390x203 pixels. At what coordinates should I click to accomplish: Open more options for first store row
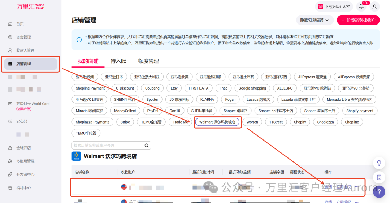(357, 187)
